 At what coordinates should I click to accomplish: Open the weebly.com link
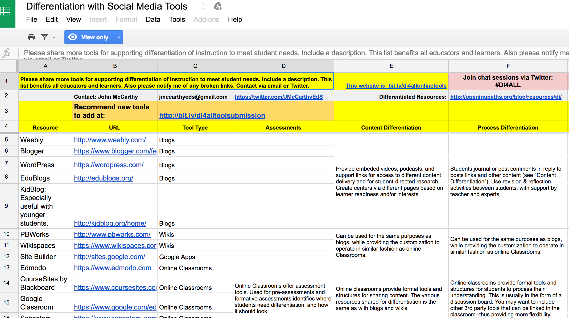click(110, 140)
